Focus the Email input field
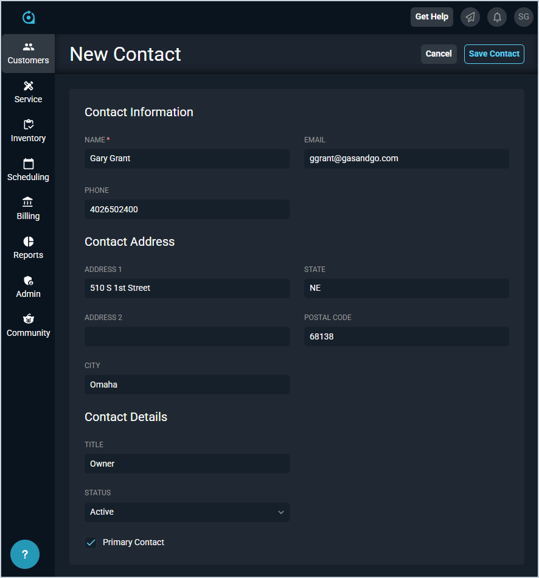 pyautogui.click(x=406, y=158)
